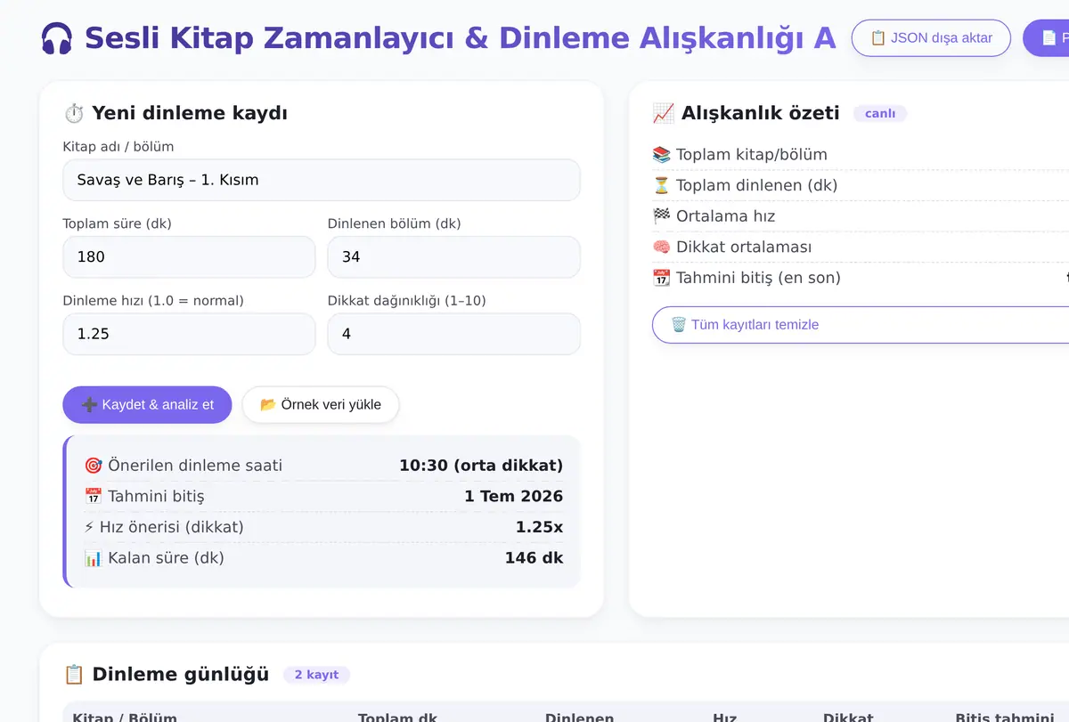This screenshot has width=1069, height=722.
Task: Click the canlı badge
Action: click(879, 113)
